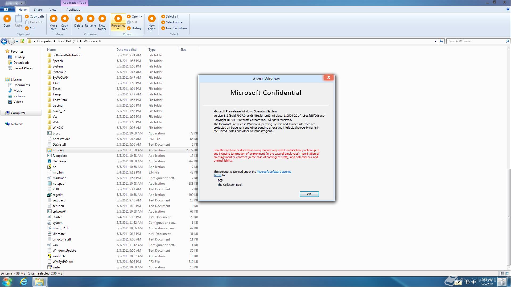Open the recent locations dropdown arrow
The height and width of the screenshot is (287, 511).
coord(17,41)
